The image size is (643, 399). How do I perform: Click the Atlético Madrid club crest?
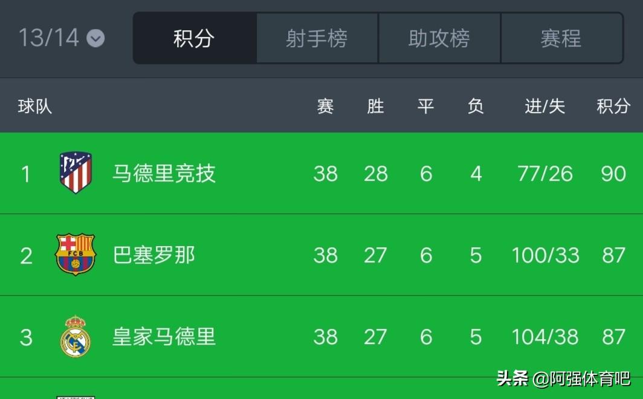pyautogui.click(x=76, y=173)
